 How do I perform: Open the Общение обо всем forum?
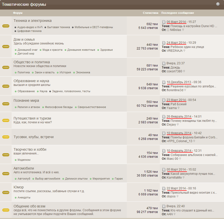(x=29, y=206)
